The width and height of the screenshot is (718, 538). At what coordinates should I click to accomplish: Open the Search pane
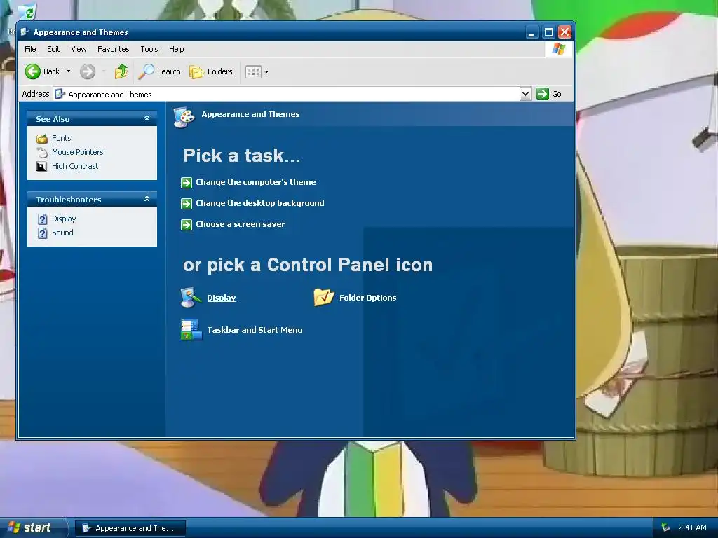[160, 71]
